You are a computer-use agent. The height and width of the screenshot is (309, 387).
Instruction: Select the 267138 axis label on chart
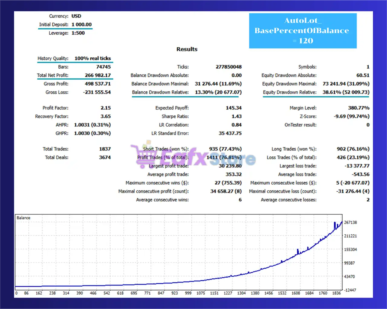350,222
